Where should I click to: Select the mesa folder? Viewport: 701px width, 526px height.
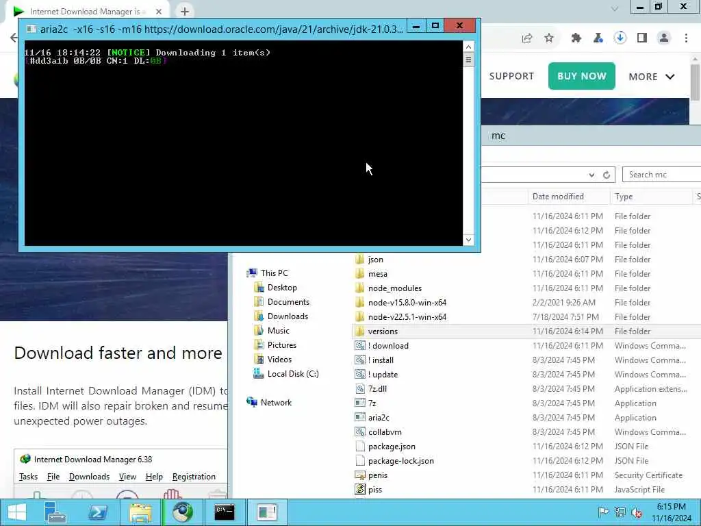pos(377,274)
